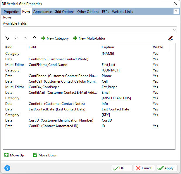
Task: Click the green plus beside New Category
Action: point(43,38)
